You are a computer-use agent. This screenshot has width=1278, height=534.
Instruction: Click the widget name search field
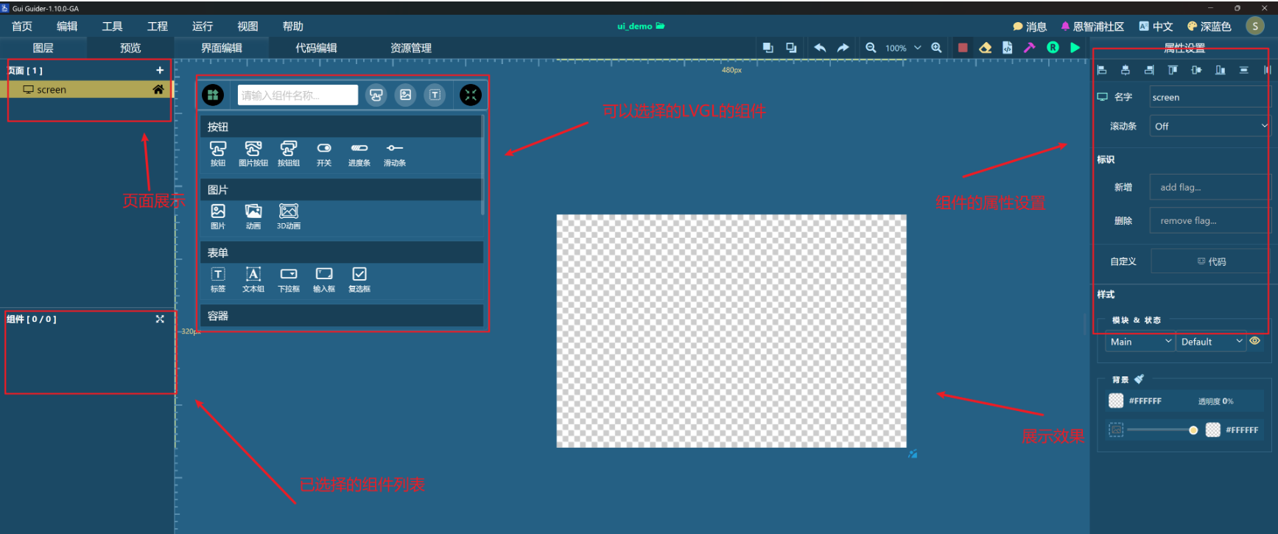pos(298,95)
